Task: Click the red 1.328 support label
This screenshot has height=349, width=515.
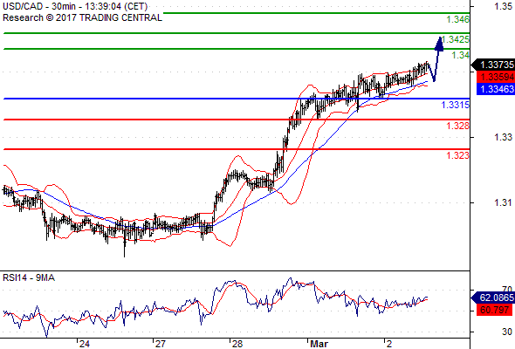Action: [x=458, y=126]
